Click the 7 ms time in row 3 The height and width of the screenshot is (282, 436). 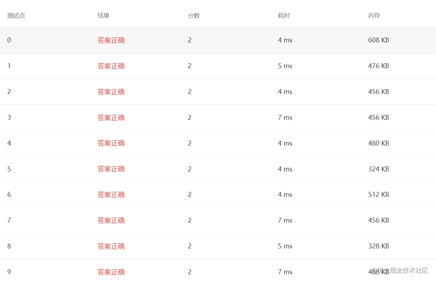(x=285, y=118)
